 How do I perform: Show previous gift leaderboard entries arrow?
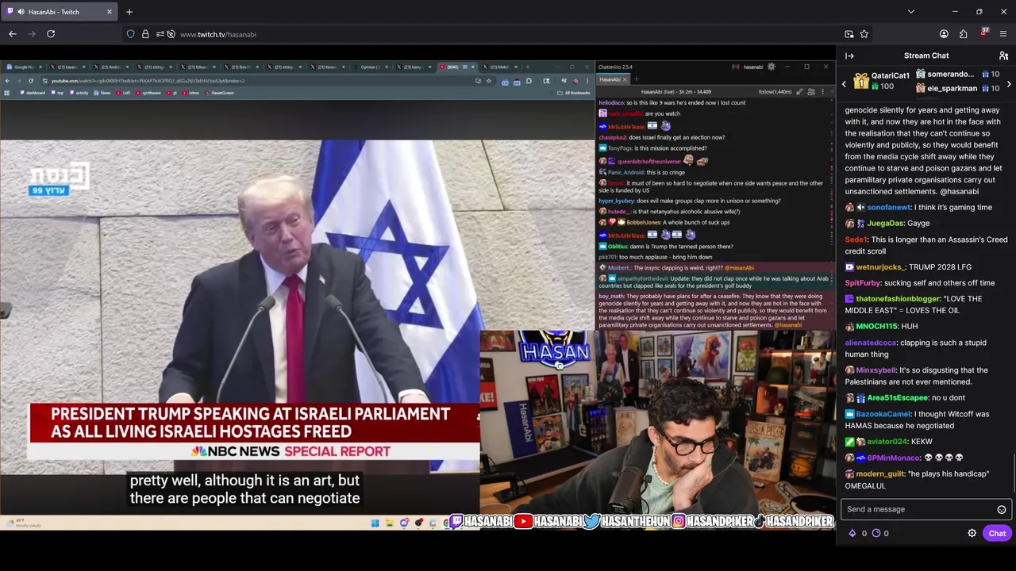point(845,83)
